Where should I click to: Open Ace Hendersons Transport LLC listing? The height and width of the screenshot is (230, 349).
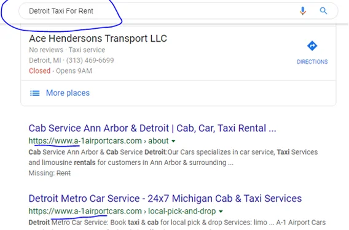coord(98,39)
